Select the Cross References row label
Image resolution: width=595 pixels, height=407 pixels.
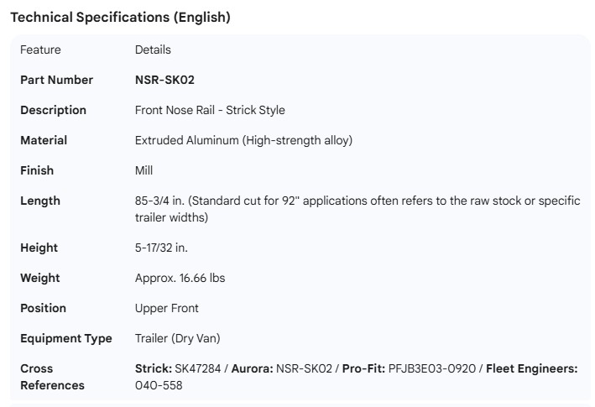[52, 377]
